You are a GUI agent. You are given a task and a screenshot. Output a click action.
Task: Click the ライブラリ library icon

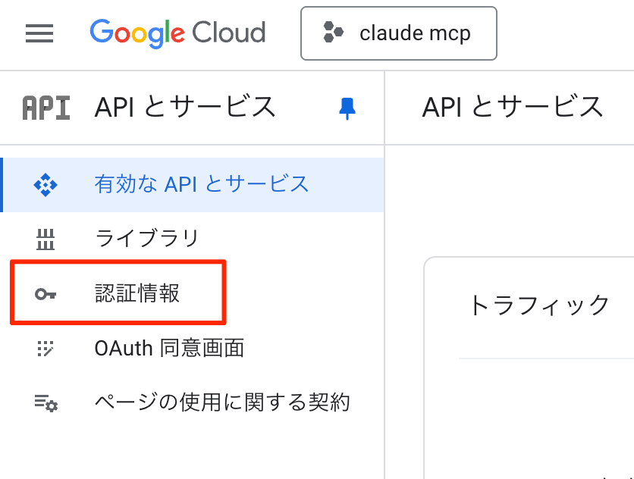click(x=46, y=239)
